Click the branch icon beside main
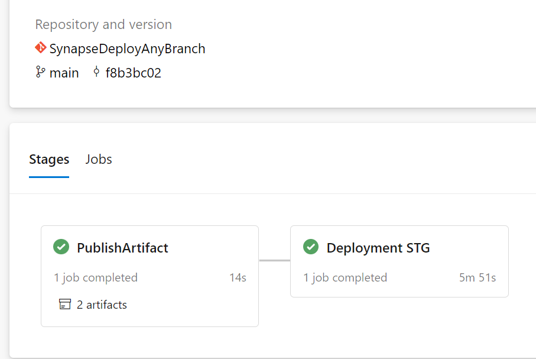Viewport: 536px width, 359px height. (40, 72)
